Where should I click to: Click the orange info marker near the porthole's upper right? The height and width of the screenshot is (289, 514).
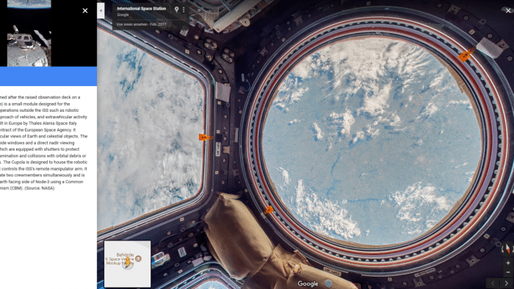click(x=465, y=55)
